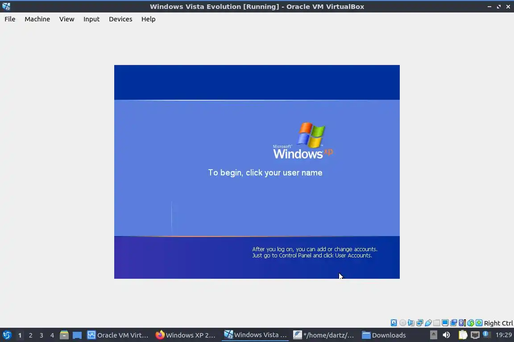This screenshot has height=342, width=514.
Task: Switch to workspace 2
Action: (x=30, y=335)
